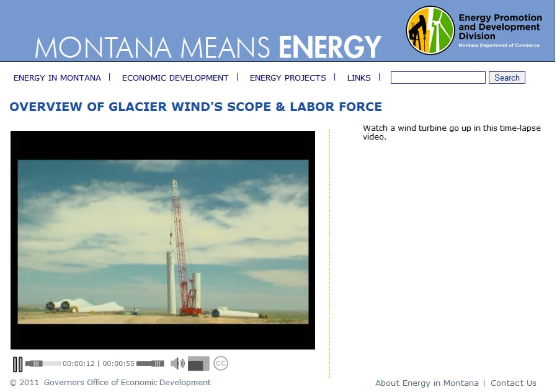Visit the LINKS navigation page
The height and width of the screenshot is (392, 557).
point(359,78)
